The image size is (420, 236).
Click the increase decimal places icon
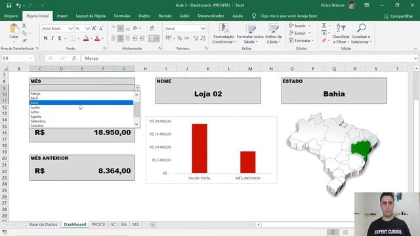(196, 38)
